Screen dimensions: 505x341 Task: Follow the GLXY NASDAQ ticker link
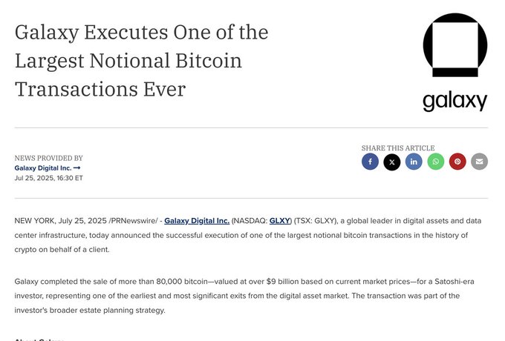[x=279, y=221]
